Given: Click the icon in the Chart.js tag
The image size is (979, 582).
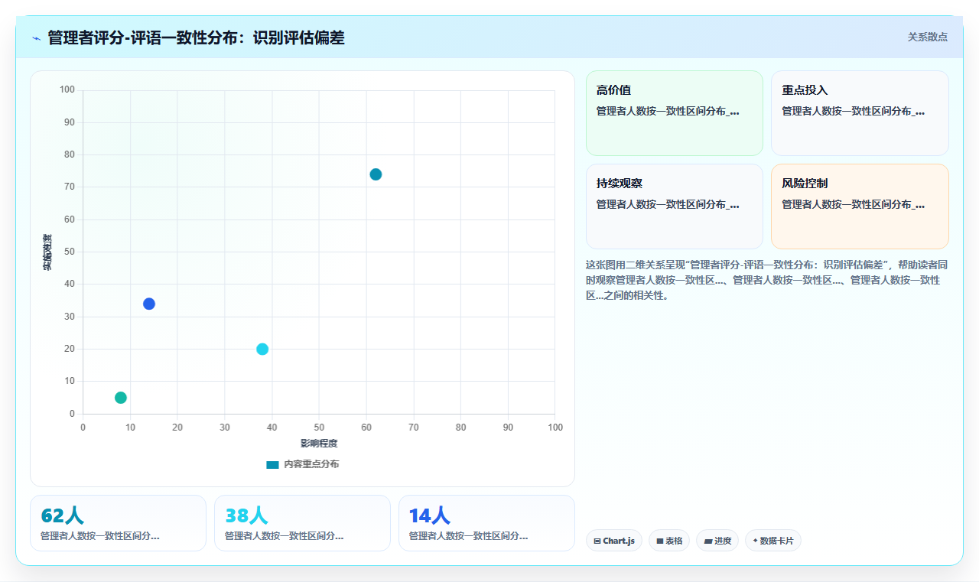Looking at the screenshot, I should click(x=597, y=541).
